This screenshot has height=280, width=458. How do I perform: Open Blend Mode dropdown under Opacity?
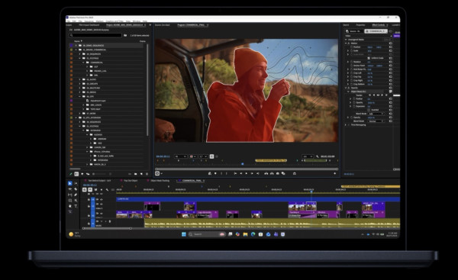point(376,121)
